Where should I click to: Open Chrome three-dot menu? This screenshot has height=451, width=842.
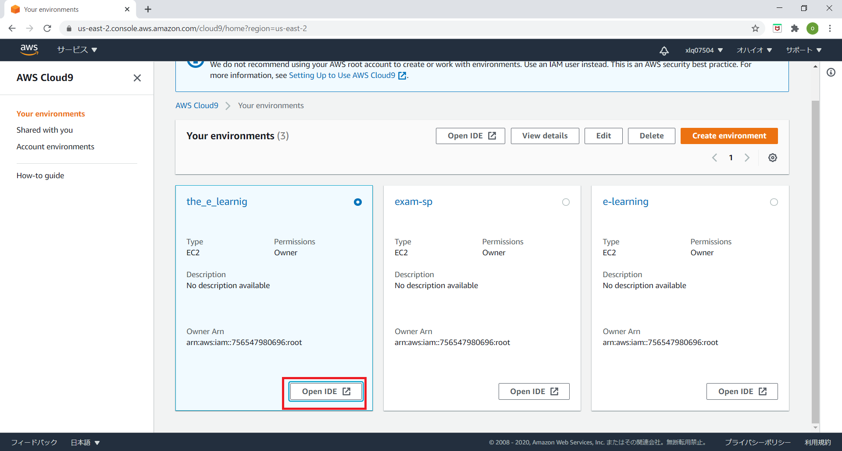click(830, 28)
